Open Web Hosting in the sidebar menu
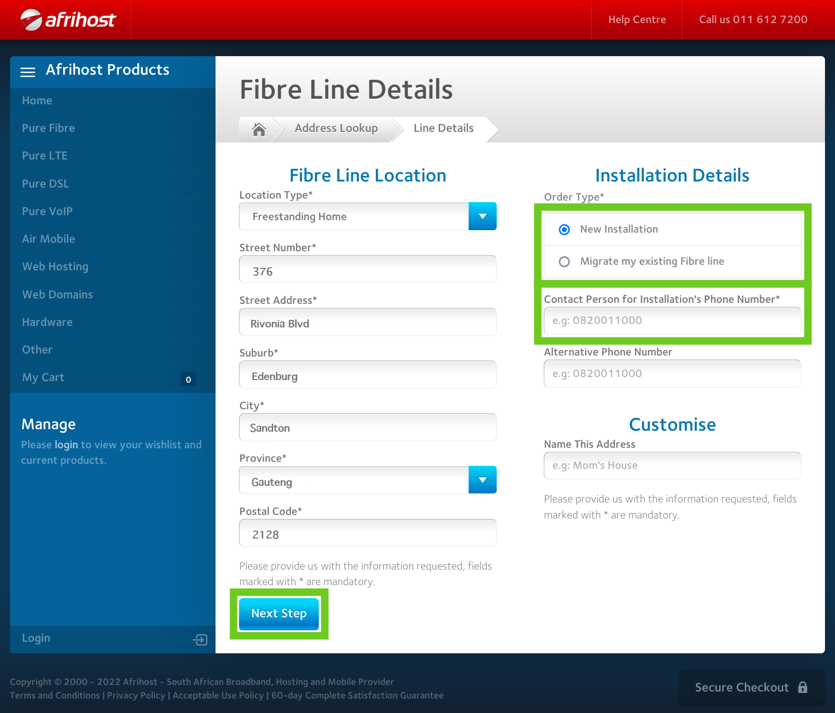The image size is (835, 713). point(55,267)
